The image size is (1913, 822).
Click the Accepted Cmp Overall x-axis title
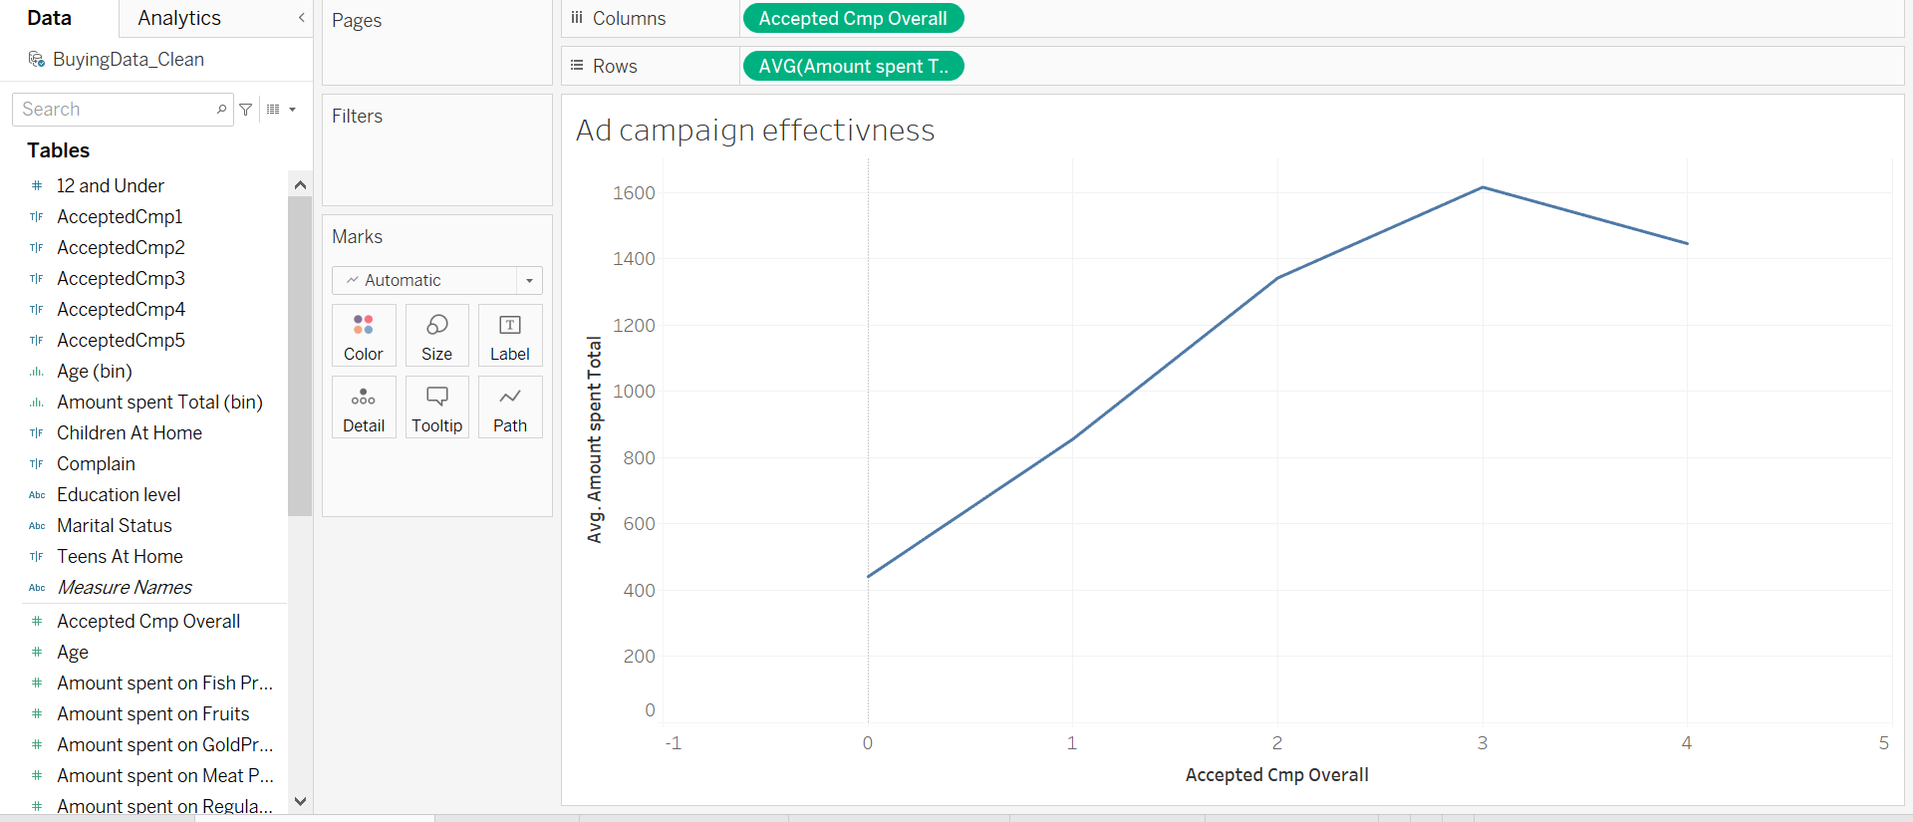point(1276,775)
